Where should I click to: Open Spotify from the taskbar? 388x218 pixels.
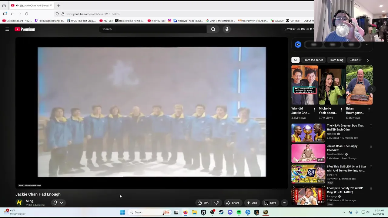tap(239, 212)
